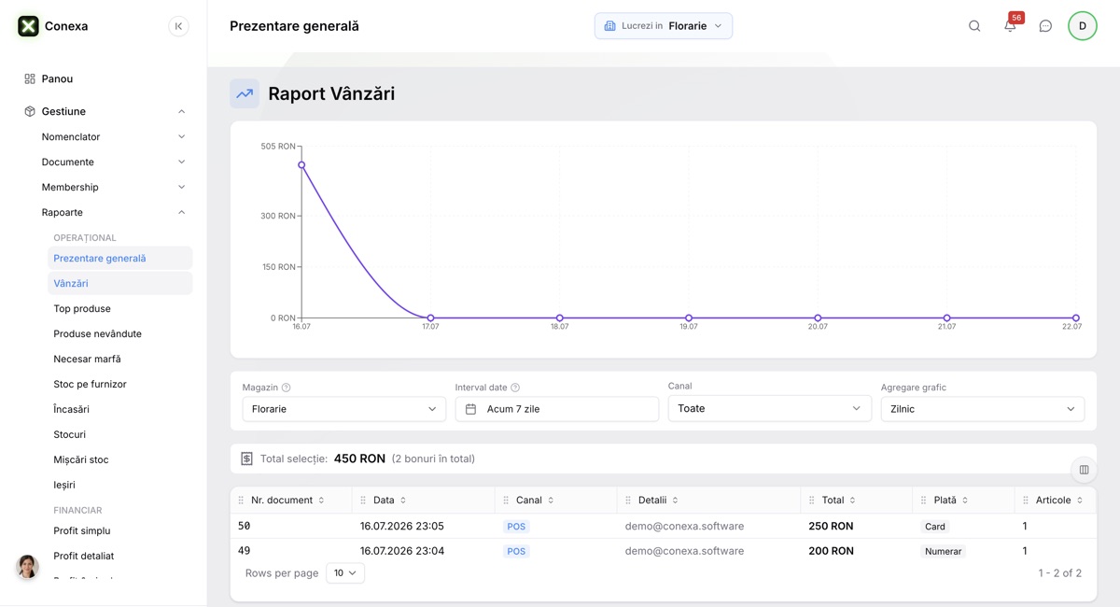Expand the Nomenclator menu section
Viewport: 1120px width, 607px height.
pos(113,136)
